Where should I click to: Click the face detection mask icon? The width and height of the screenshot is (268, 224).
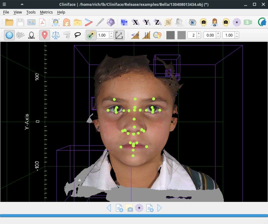point(56,22)
